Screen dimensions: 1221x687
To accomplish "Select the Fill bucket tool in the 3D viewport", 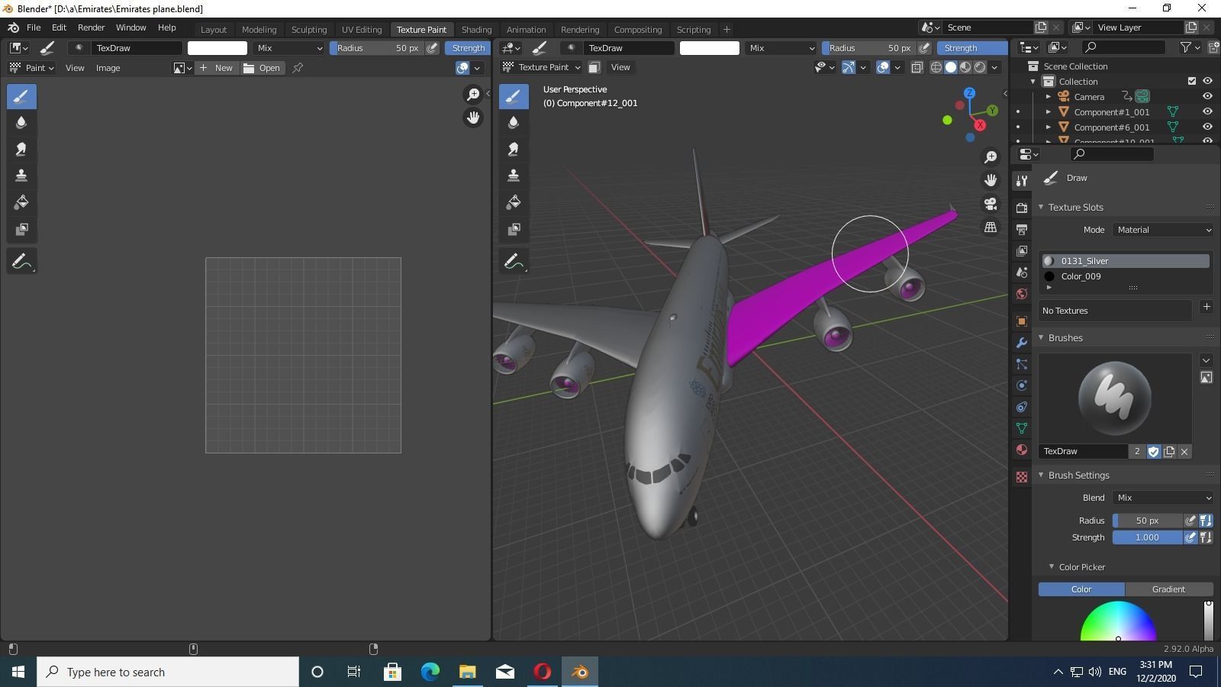I will 514,202.
